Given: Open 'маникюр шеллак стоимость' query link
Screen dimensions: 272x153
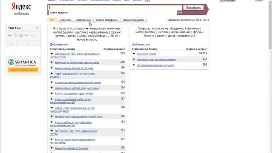Looking at the screenshot, I should pyautogui.click(x=72, y=148).
